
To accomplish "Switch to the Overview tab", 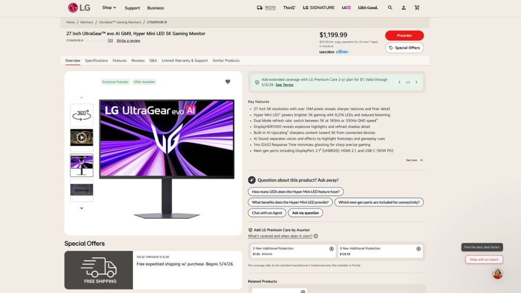I will 73,61.
